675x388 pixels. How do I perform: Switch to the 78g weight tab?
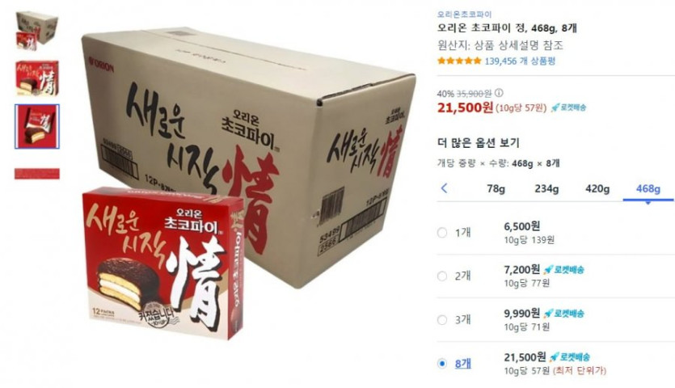pos(496,188)
